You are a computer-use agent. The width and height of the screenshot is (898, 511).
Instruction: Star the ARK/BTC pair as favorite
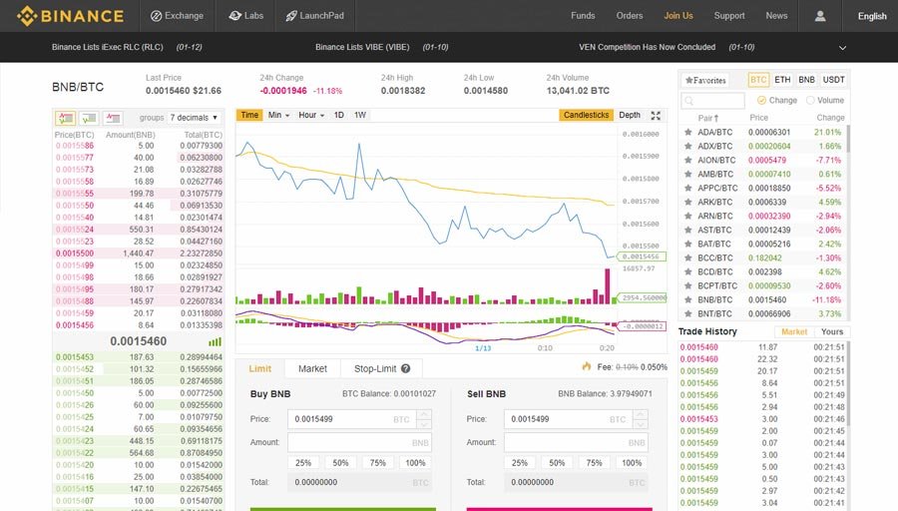tap(687, 202)
